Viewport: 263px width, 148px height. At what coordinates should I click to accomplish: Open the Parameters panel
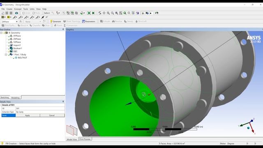89,21
